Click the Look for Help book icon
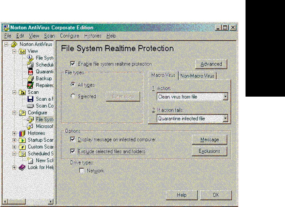 (22, 167)
